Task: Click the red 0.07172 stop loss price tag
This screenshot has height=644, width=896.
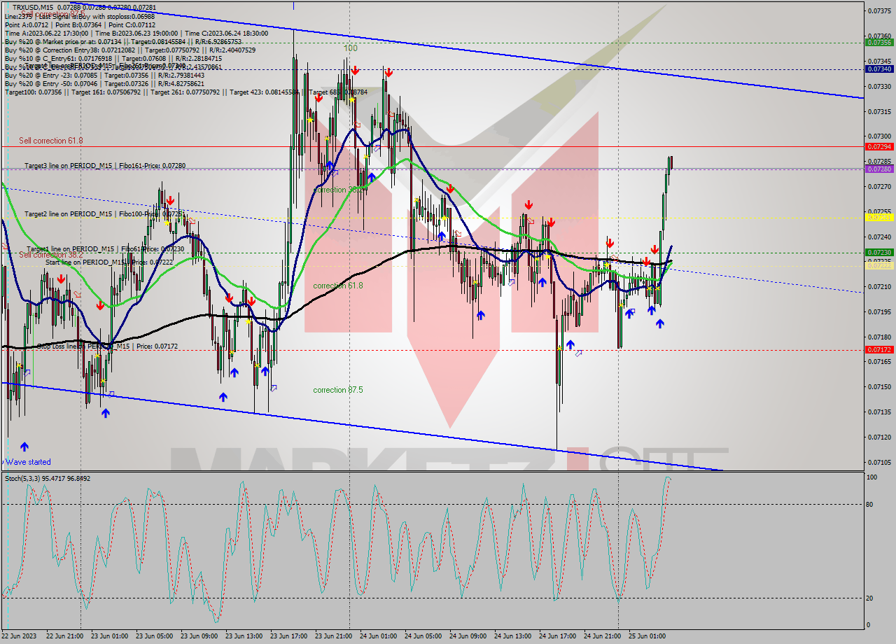Action: pyautogui.click(x=878, y=349)
